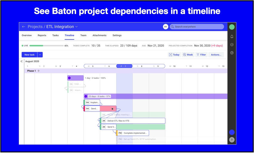Click the 23 days 8 tasks milestone diamond
Screen dimensions: 254x153
(x=86, y=96)
